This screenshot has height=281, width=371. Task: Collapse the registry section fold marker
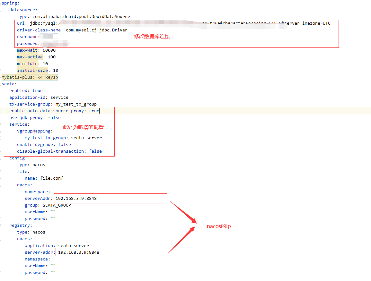(1, 226)
